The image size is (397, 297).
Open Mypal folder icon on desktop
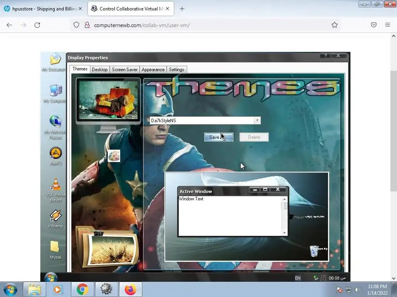pos(55,250)
